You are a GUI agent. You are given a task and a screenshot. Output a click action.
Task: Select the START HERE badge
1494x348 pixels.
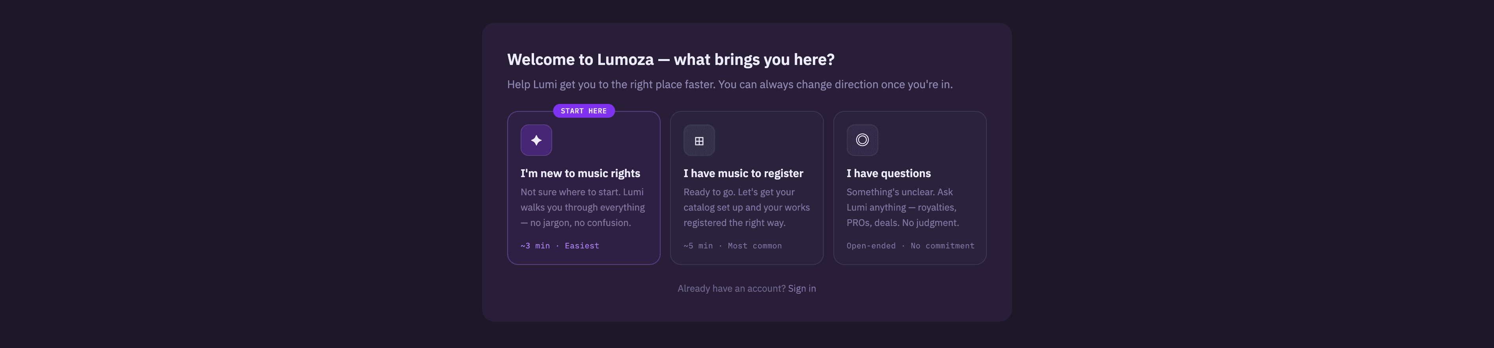pyautogui.click(x=583, y=111)
